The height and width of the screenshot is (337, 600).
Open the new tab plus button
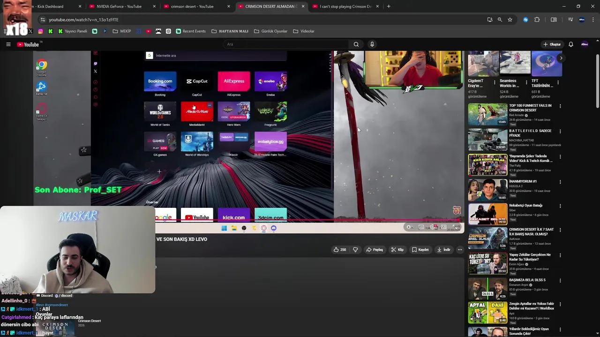[x=389, y=7]
